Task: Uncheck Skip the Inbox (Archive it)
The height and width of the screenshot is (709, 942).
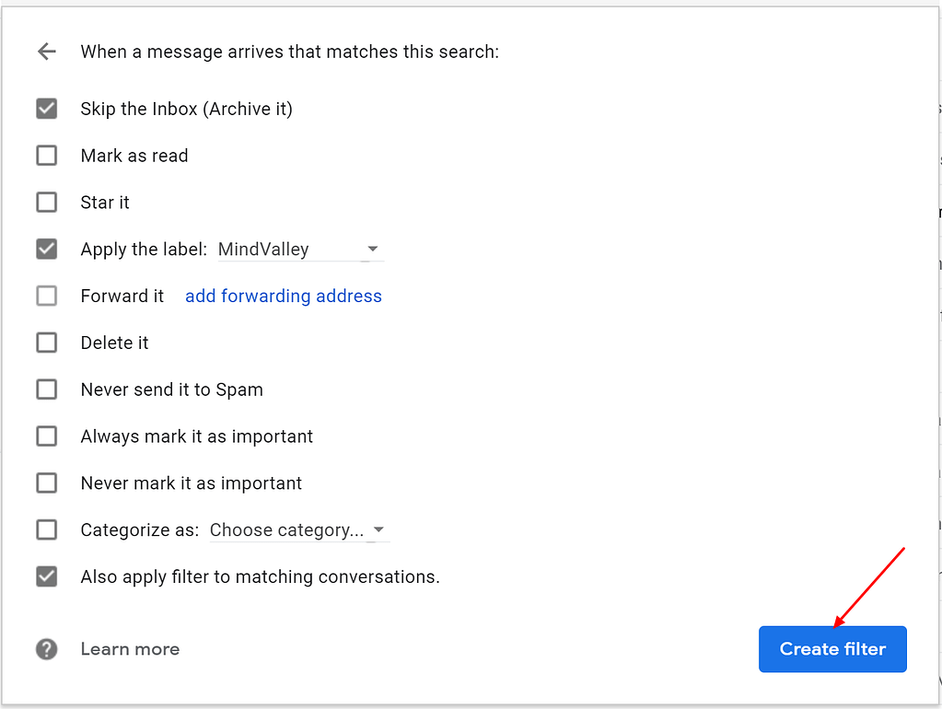Action: [x=47, y=109]
